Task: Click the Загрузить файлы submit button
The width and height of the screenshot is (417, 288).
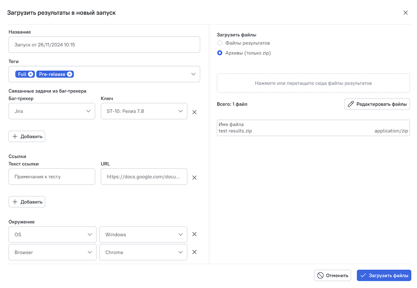Action: pyautogui.click(x=384, y=276)
